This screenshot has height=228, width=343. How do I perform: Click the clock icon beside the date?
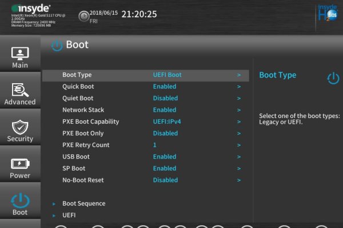click(x=84, y=17)
